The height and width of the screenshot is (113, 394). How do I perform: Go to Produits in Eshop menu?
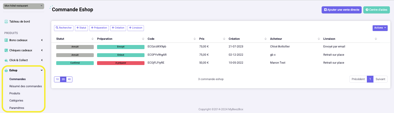pyautogui.click(x=15, y=93)
